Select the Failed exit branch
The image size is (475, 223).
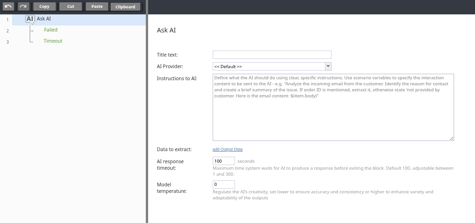51,30
